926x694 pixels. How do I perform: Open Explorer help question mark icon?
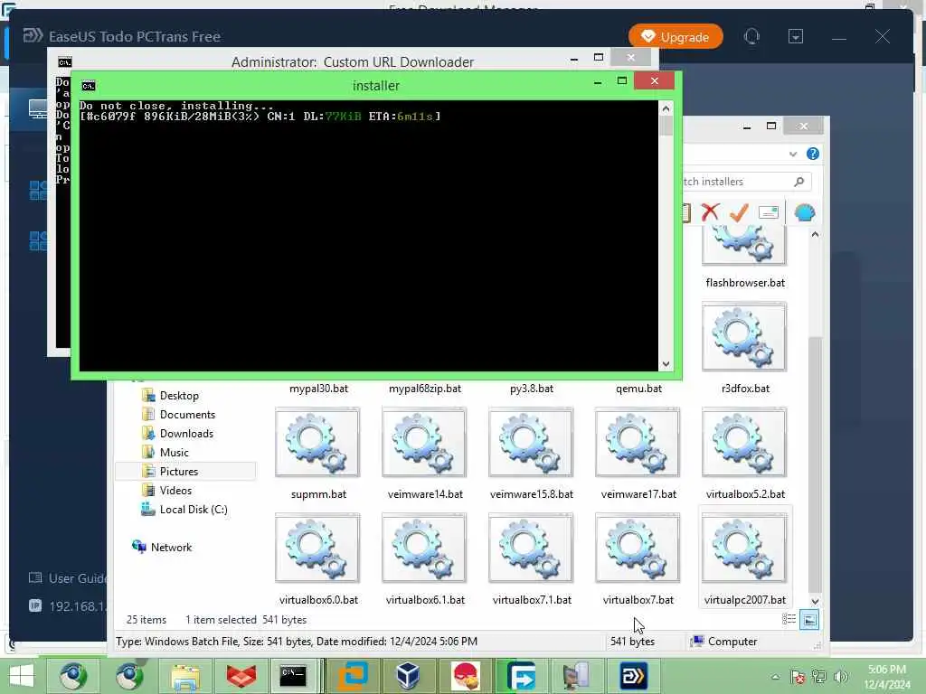(813, 154)
